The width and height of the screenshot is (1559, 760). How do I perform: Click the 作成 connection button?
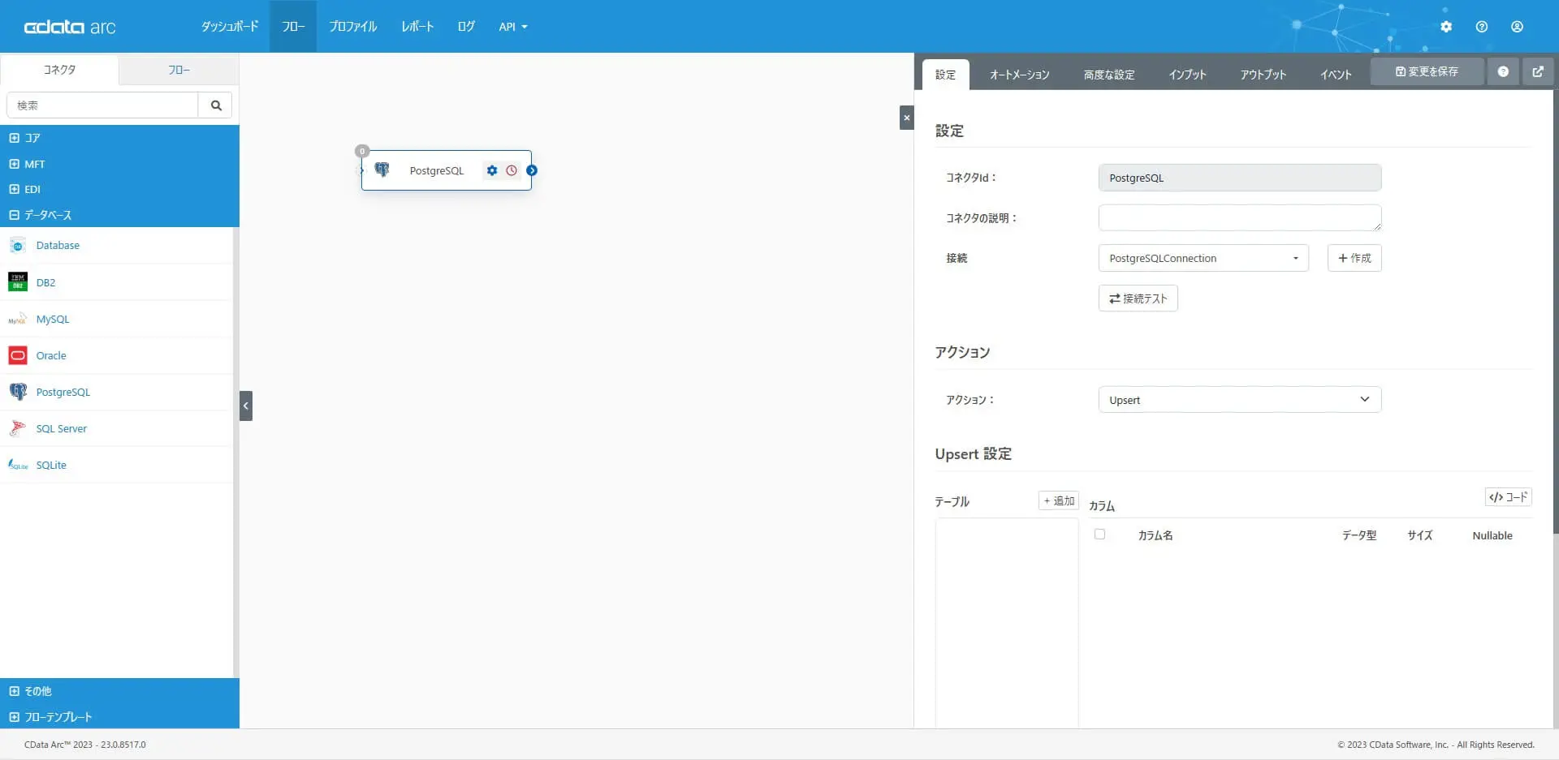point(1354,258)
